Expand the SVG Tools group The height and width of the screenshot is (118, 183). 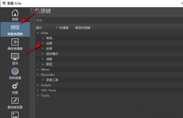click(x=38, y=90)
